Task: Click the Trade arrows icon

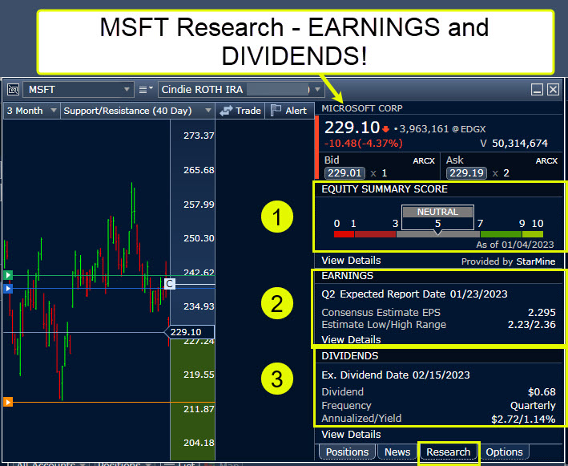Action: point(227,111)
